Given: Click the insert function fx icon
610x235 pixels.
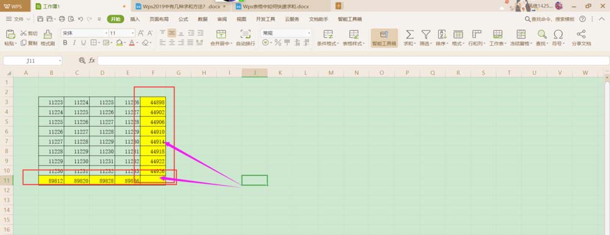Looking at the screenshot, I should coord(92,60).
